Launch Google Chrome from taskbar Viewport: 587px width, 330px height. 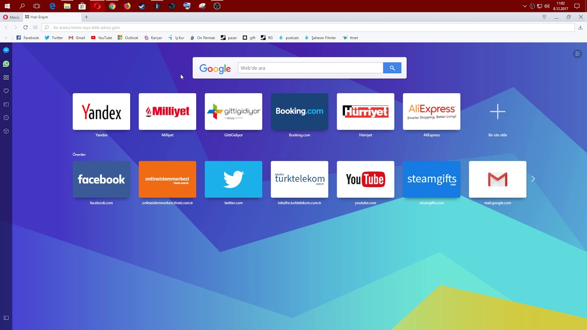[x=112, y=6]
